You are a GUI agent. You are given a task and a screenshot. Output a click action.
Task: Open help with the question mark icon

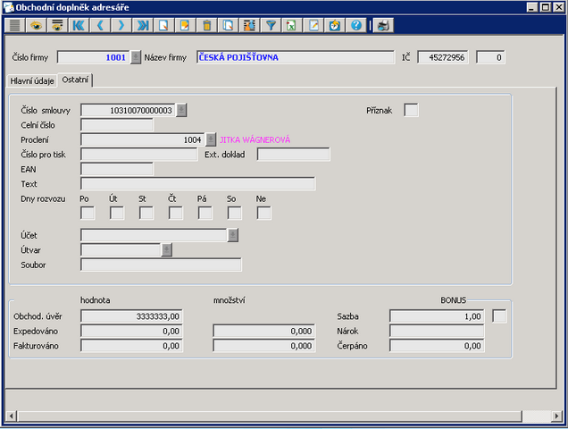[356, 26]
